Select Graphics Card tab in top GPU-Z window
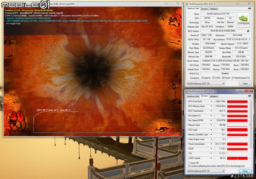256x179 pixels. coord(193,8)
